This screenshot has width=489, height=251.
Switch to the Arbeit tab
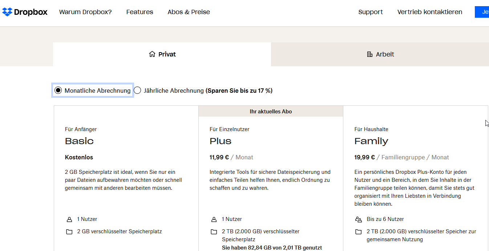click(380, 54)
